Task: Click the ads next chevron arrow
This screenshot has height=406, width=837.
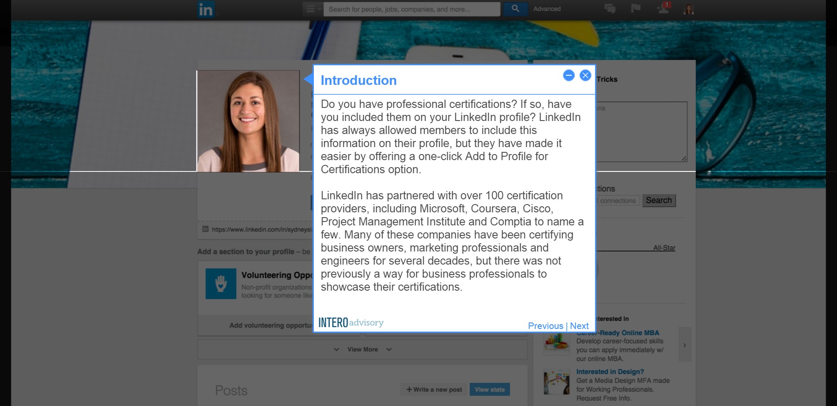Action: point(684,345)
